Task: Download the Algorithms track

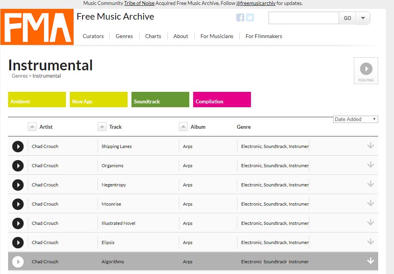Action: point(370,261)
